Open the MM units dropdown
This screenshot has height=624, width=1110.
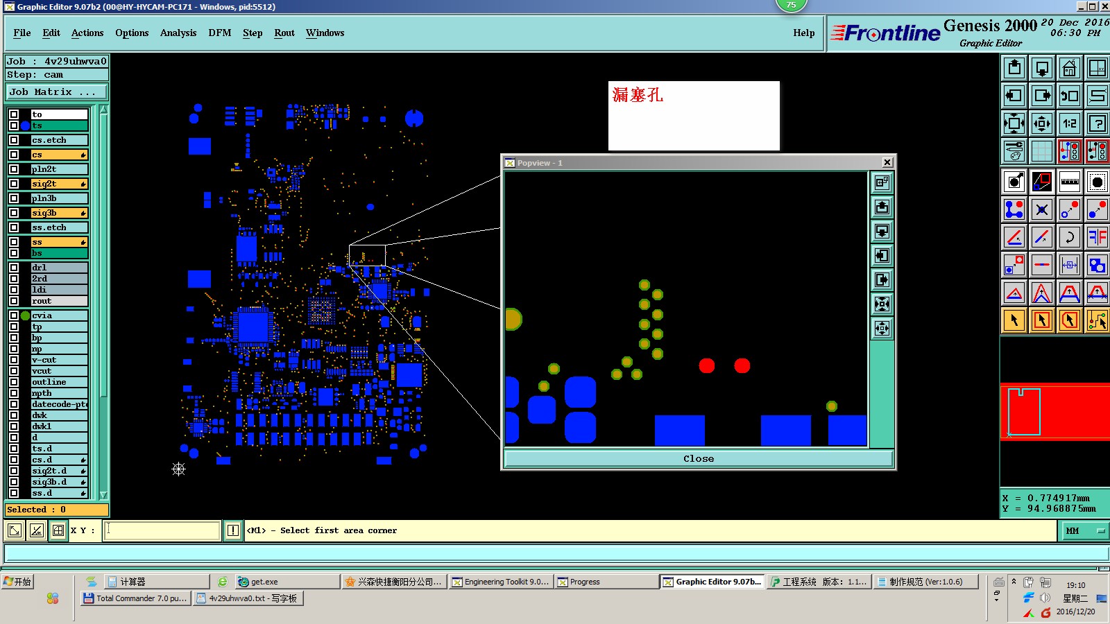(1085, 530)
